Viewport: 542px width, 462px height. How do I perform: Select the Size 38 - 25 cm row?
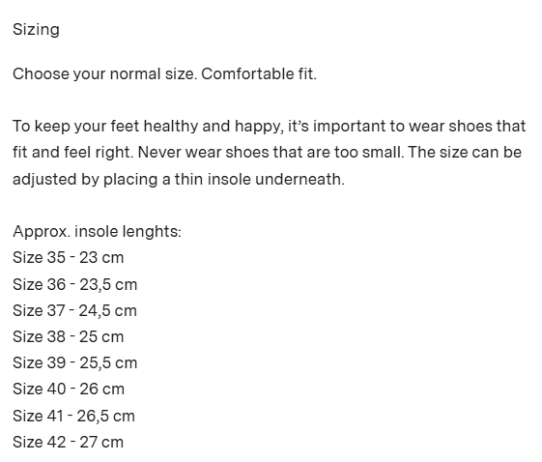tap(68, 337)
